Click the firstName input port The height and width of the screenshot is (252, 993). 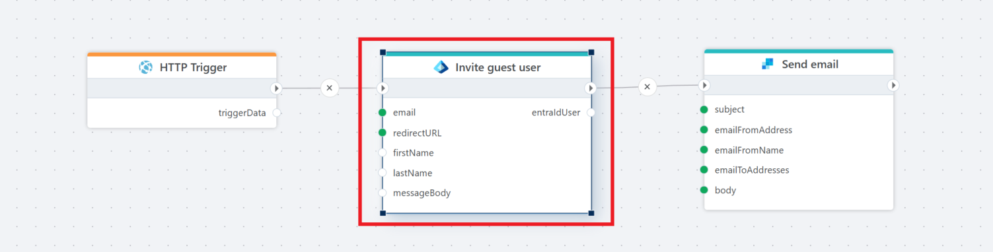(383, 153)
